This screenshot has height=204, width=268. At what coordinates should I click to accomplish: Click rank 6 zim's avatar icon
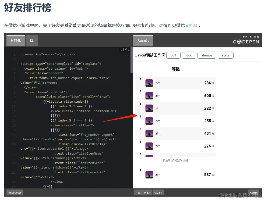point(149,146)
